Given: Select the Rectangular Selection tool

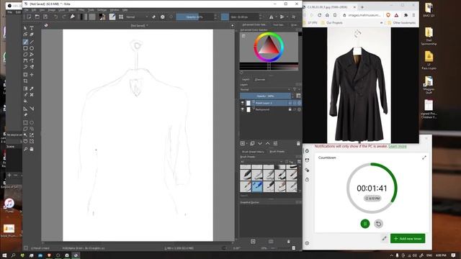Looking at the screenshot, I should coord(26,122).
